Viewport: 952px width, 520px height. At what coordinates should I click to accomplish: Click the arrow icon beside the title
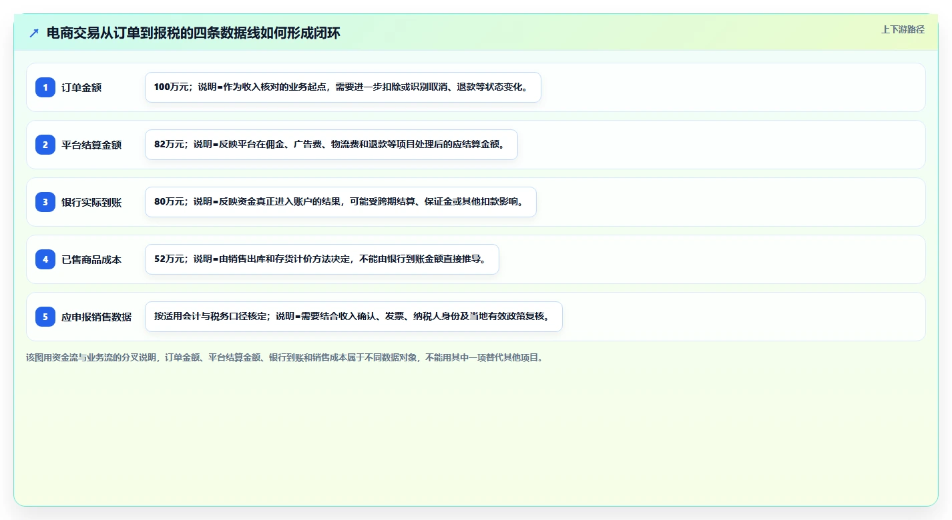[34, 33]
